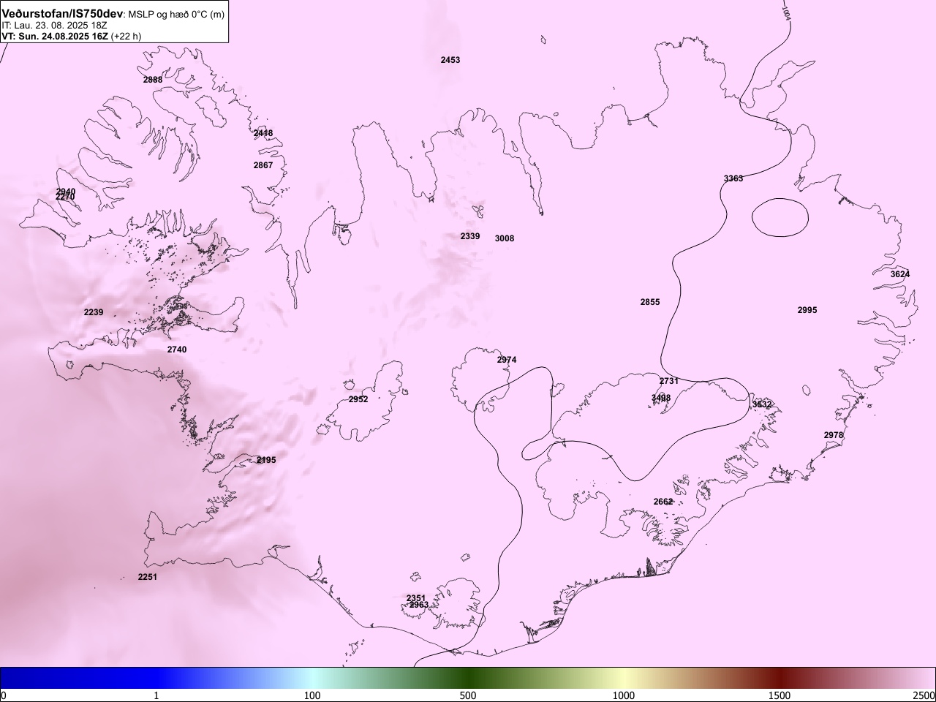Click the closed oval pressure contour
This screenshot has width=936, height=702.
pyautogui.click(x=780, y=218)
